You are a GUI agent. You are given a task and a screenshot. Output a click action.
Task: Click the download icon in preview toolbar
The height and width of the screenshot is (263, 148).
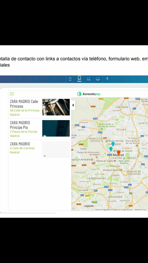tap(107, 79)
